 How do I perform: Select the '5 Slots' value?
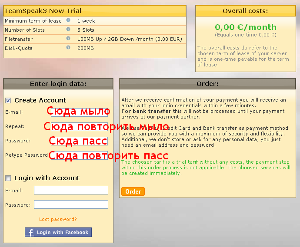coord(86,30)
